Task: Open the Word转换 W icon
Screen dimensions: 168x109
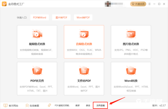Action: [131, 71]
